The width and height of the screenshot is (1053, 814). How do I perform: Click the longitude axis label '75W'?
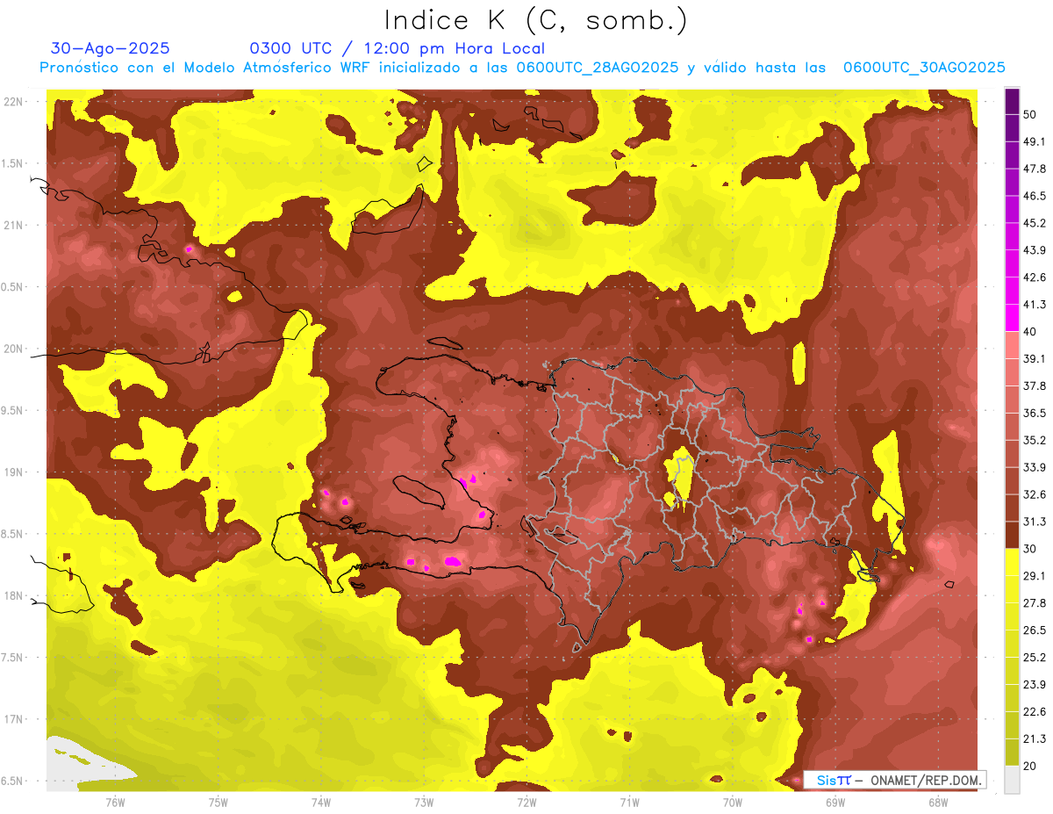[218, 802]
